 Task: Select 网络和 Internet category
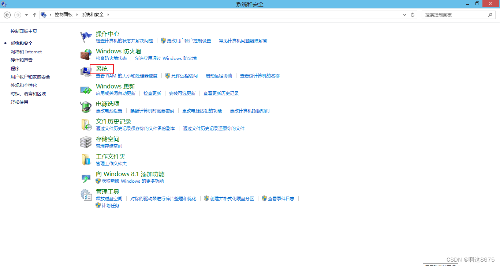tap(26, 52)
